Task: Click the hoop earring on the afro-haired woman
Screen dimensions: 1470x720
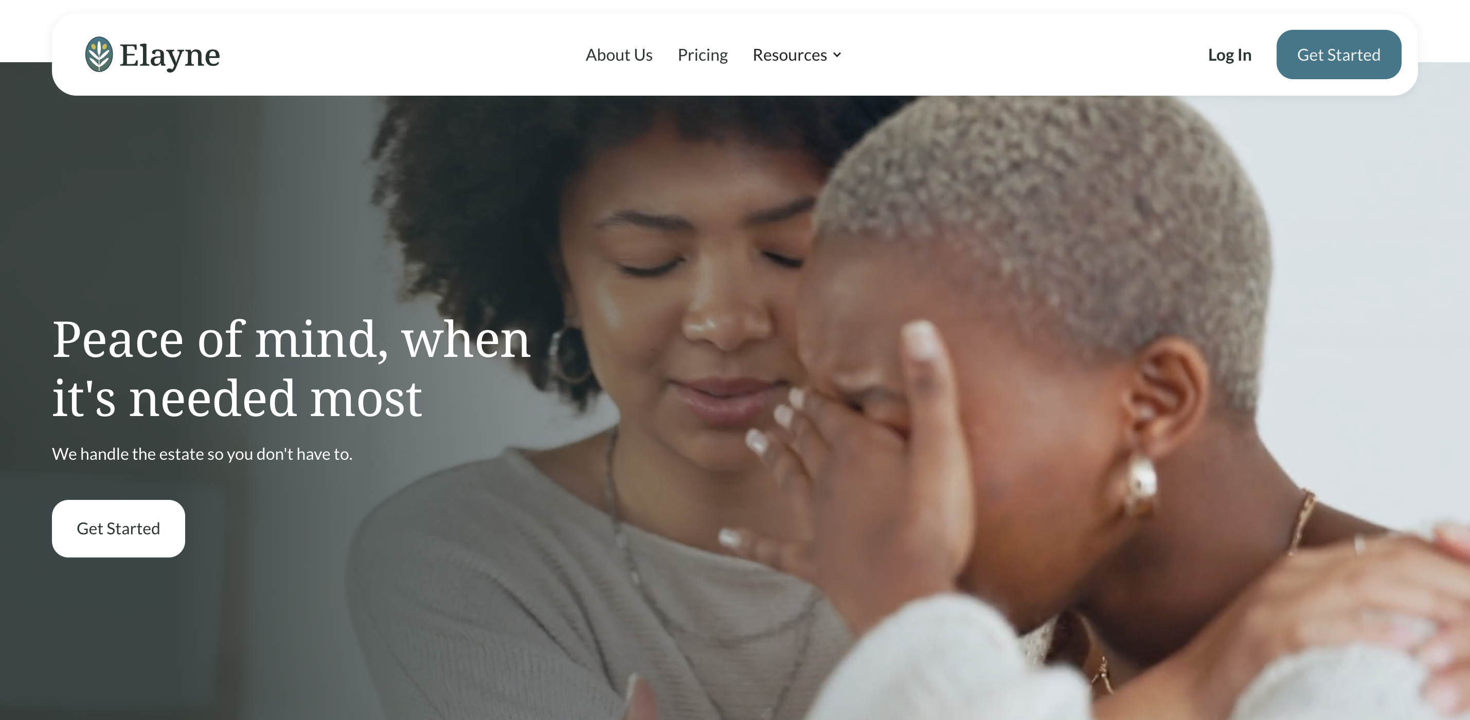Action: pyautogui.click(x=570, y=355)
